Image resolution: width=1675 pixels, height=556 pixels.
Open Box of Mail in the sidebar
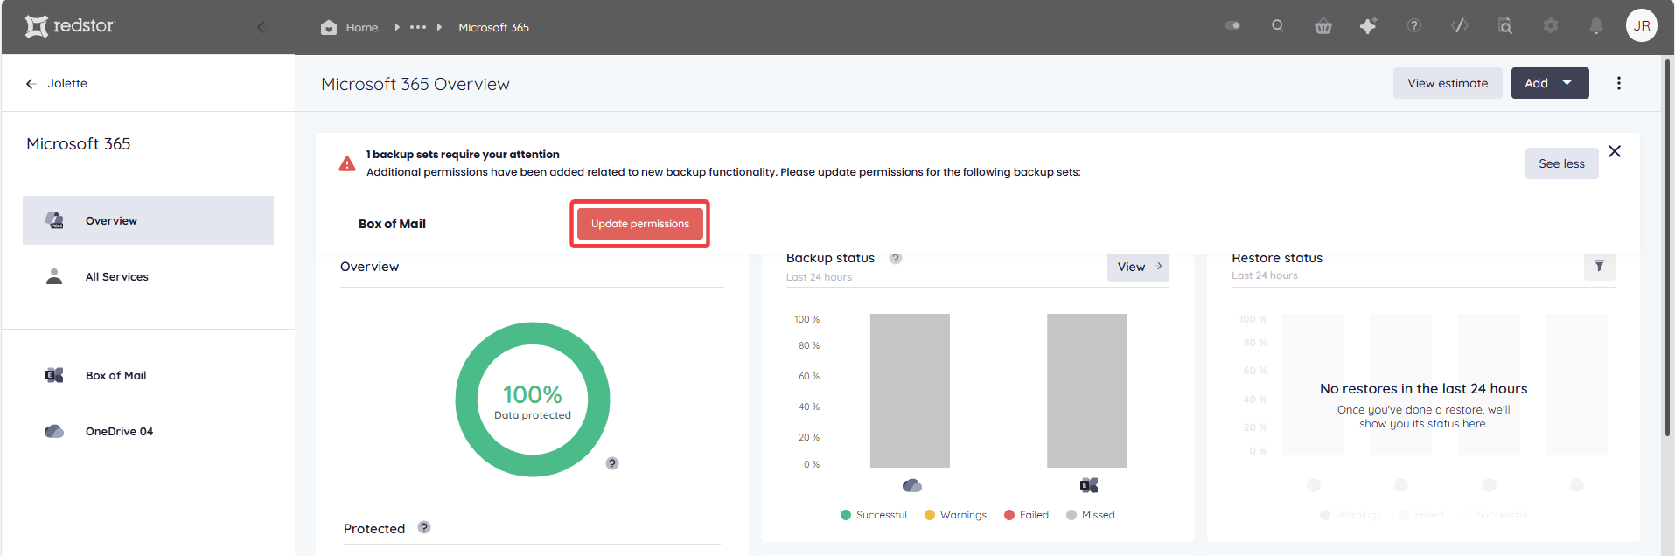tap(148, 375)
